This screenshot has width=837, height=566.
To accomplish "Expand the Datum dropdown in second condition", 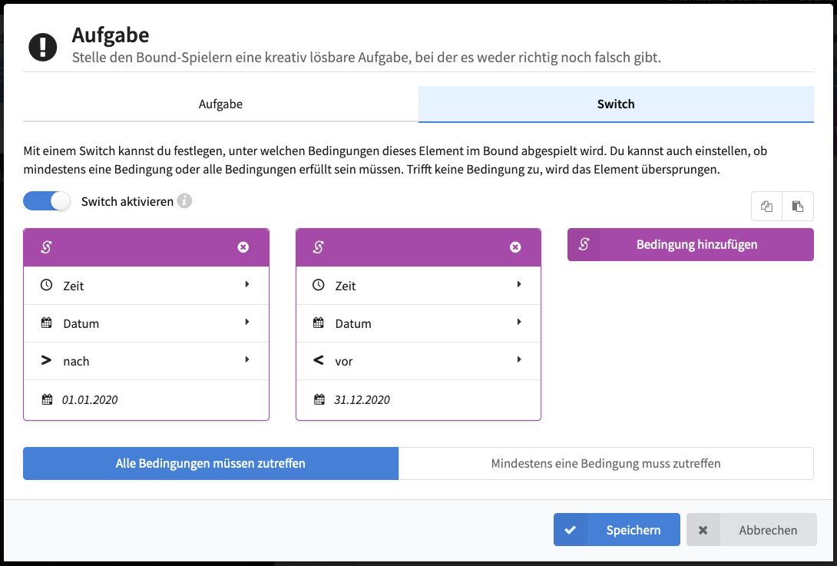I will point(418,323).
